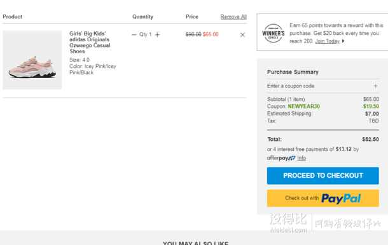
Task: Click the Winner's Circle logo
Action: pyautogui.click(x=273, y=34)
